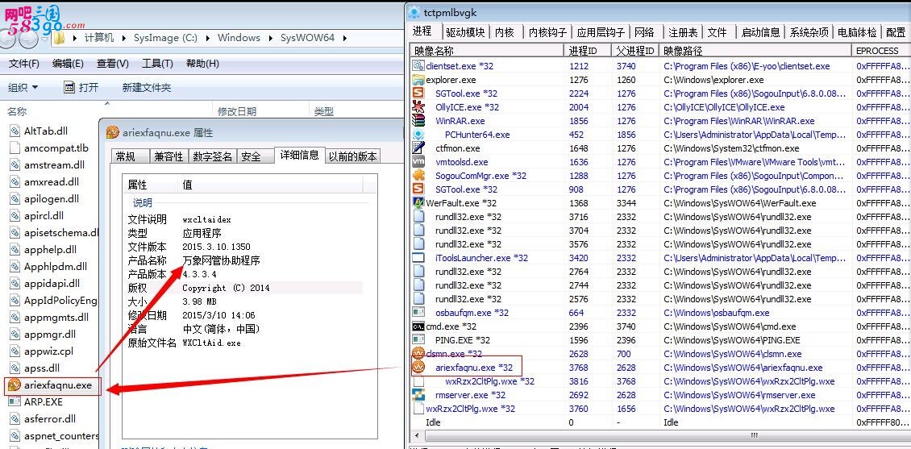The width and height of the screenshot is (911, 449).
Task: Select PING.EXE *32 process row
Action: [660, 340]
